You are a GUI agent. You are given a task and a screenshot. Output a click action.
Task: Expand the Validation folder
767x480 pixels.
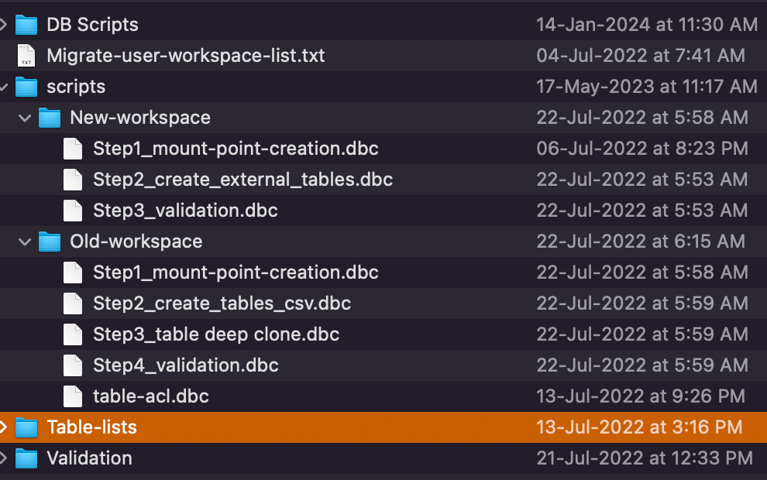pyautogui.click(x=3, y=458)
